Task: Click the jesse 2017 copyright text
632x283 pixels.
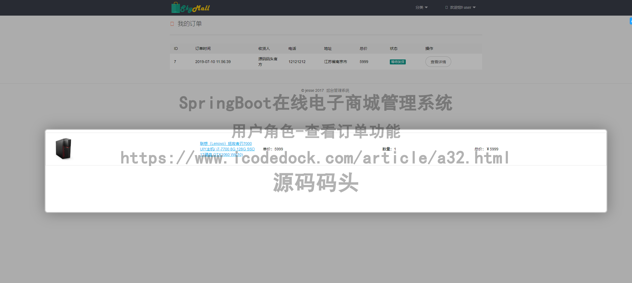Action: 312,90
